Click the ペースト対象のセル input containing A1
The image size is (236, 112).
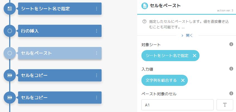177,105
